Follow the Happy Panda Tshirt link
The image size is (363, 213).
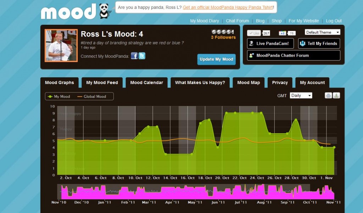tap(228, 7)
